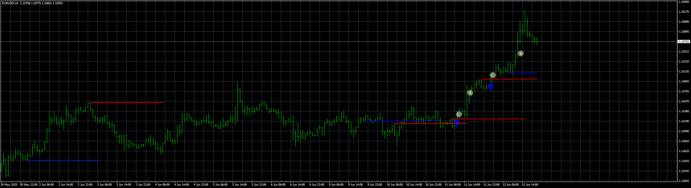The image size is (691, 188).
Task: Click the 6 Jun 22:00 time label
Action: coord(317,185)
